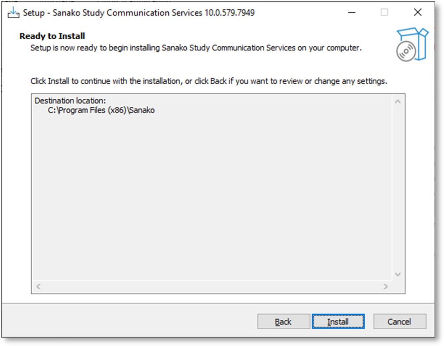Close the Setup window with X
Viewport: 444px width, 346px height.
coord(417,13)
